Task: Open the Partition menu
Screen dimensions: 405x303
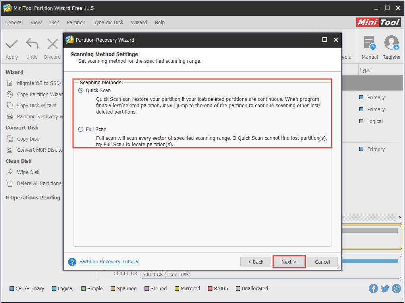Action: 76,23
